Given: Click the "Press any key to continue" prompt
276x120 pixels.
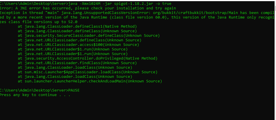Looking at the screenshot, I should pos(28,95).
